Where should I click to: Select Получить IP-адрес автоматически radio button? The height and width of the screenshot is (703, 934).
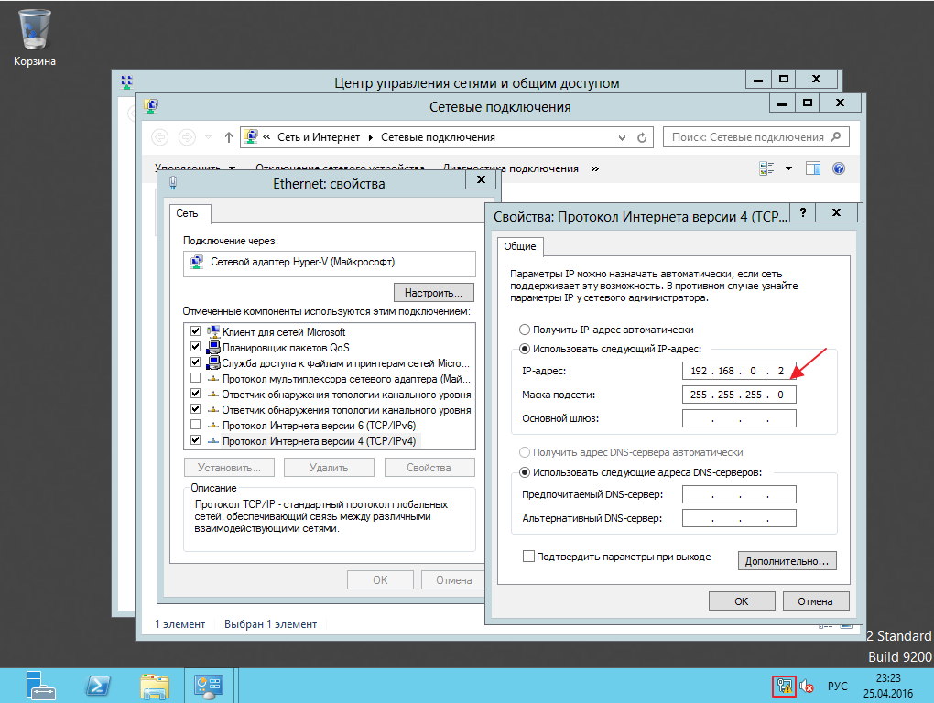524,330
